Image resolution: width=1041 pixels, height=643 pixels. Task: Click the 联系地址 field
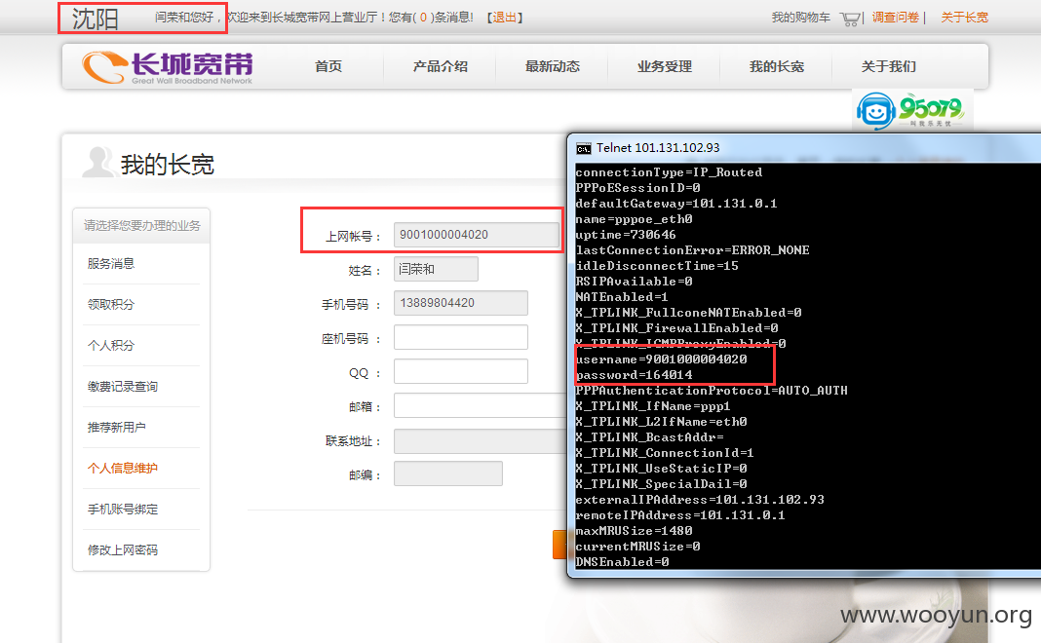click(480, 441)
